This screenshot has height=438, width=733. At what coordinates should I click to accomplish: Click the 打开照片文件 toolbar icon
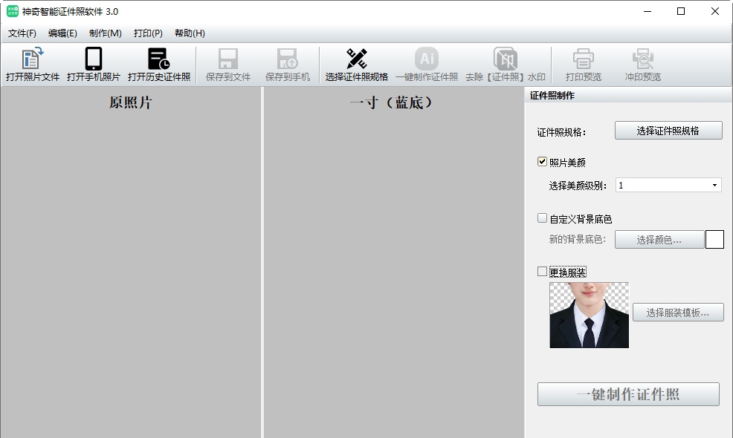click(x=33, y=63)
